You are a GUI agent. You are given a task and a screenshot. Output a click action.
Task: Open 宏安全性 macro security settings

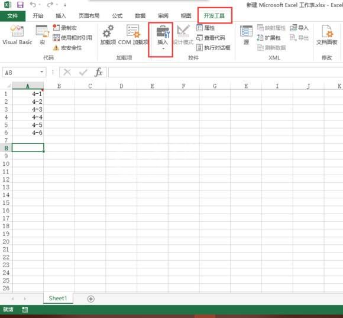[x=67, y=48]
